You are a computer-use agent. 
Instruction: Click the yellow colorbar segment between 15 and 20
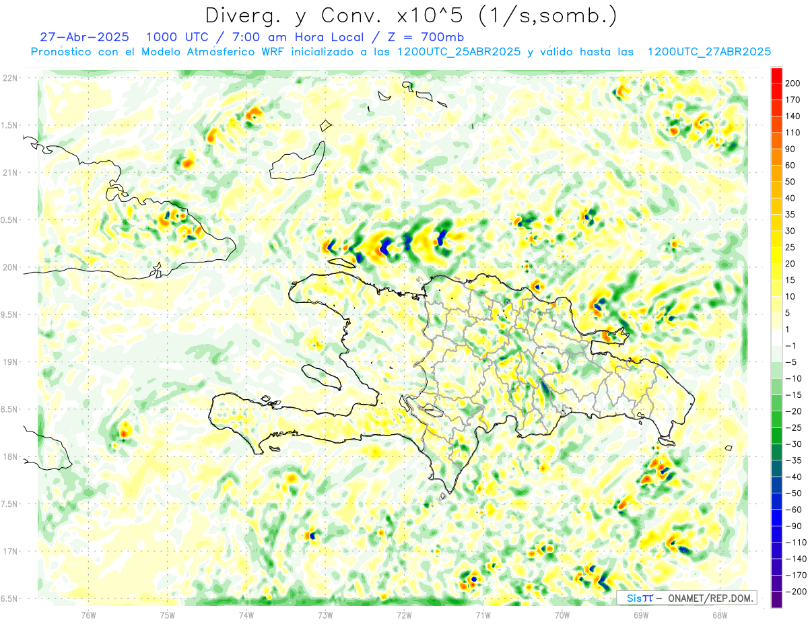pos(776,271)
